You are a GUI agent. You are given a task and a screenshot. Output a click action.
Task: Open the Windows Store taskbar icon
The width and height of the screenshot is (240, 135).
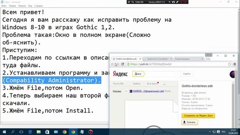tap(47, 132)
